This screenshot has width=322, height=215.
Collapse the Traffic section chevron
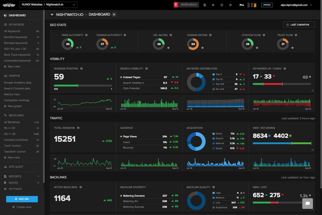313,150
